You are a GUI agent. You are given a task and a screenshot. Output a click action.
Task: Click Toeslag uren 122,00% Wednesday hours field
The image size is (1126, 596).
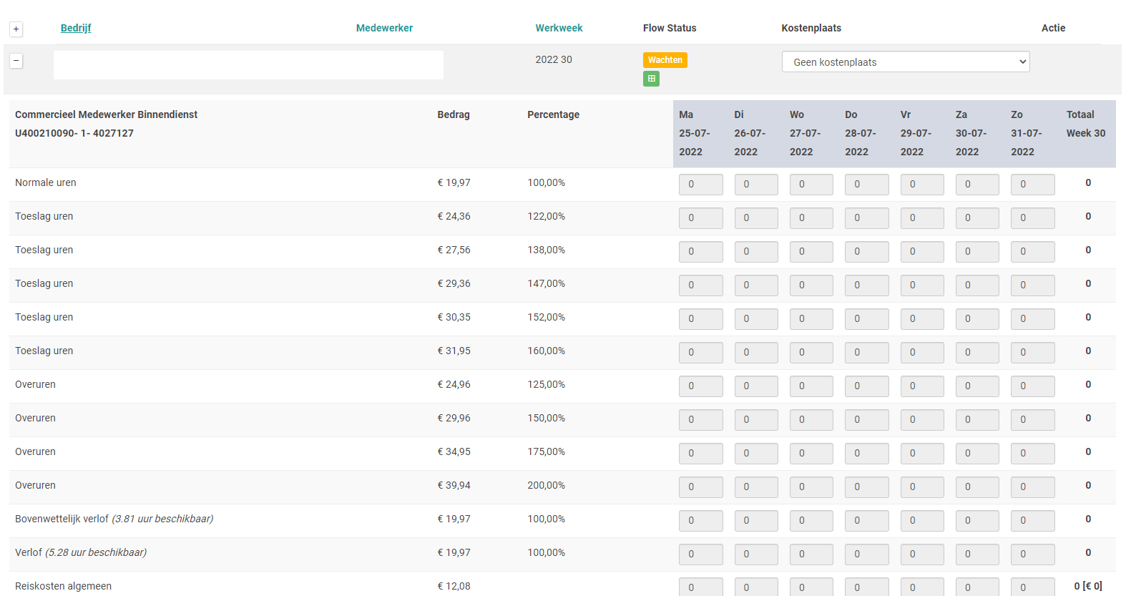point(811,218)
